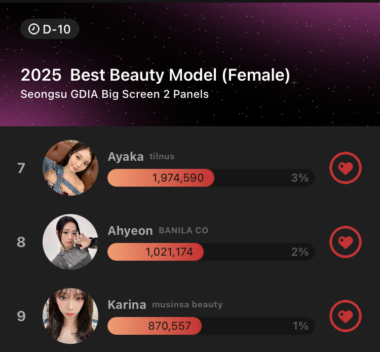The image size is (380, 352).
Task: Click Seongsu GDIA Big Screen subtitle
Action: pyautogui.click(x=115, y=94)
